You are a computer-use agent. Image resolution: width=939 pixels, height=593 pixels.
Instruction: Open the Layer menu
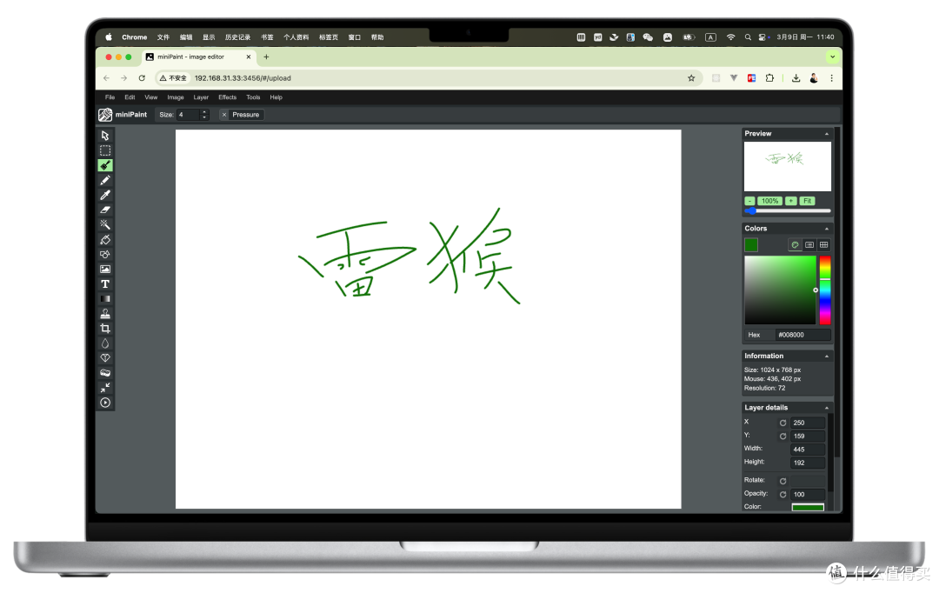201,97
